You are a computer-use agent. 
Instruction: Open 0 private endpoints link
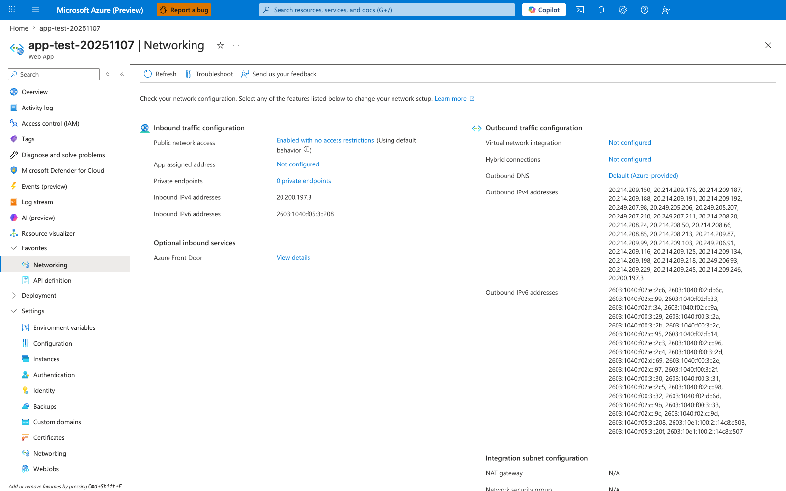304,181
